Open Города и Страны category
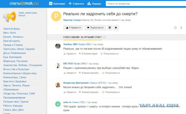186x114 pixels. (x=13, y=45)
